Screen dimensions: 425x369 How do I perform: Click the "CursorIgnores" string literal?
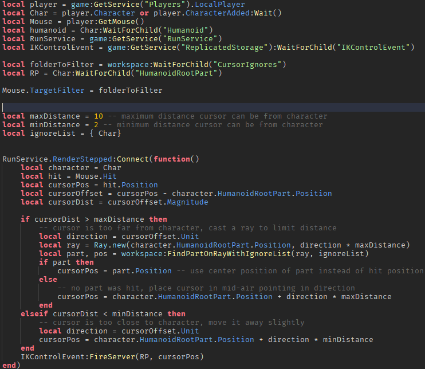[x=250, y=64]
